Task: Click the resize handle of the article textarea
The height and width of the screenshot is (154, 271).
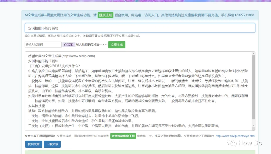Action: pos(254,129)
